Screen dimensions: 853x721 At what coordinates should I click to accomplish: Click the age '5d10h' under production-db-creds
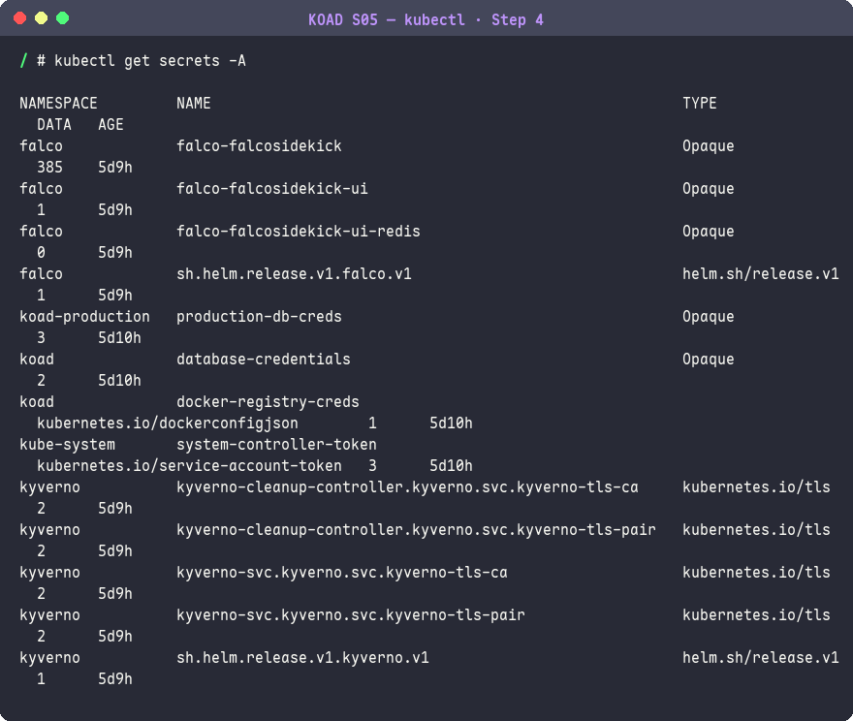[x=119, y=337]
